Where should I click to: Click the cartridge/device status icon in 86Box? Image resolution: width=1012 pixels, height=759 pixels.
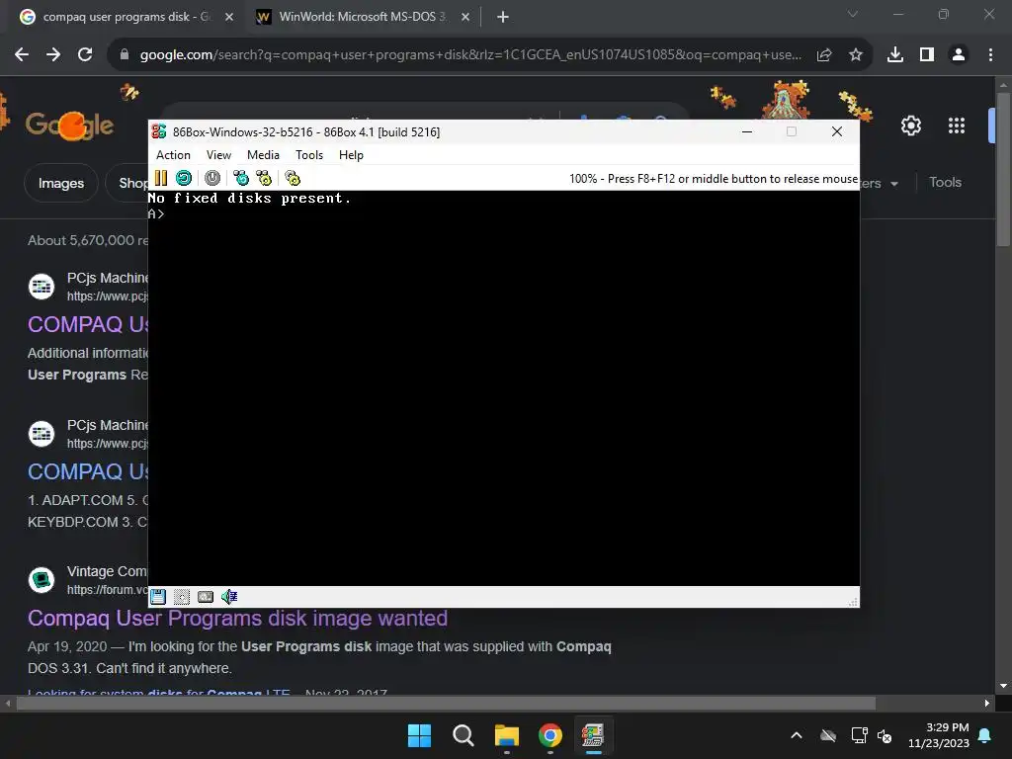[x=206, y=597]
